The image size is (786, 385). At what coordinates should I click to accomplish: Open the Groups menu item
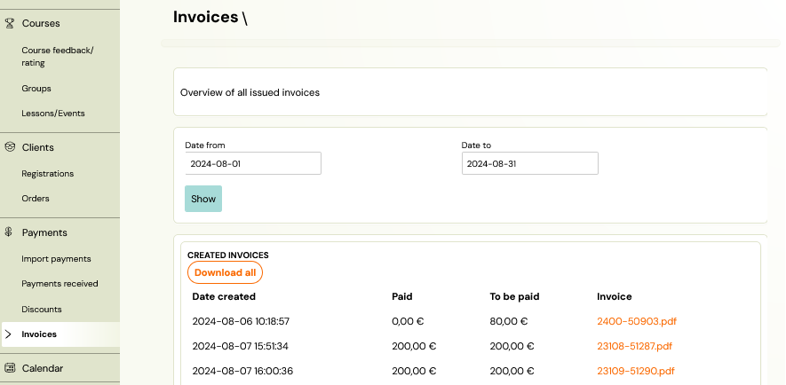36,88
